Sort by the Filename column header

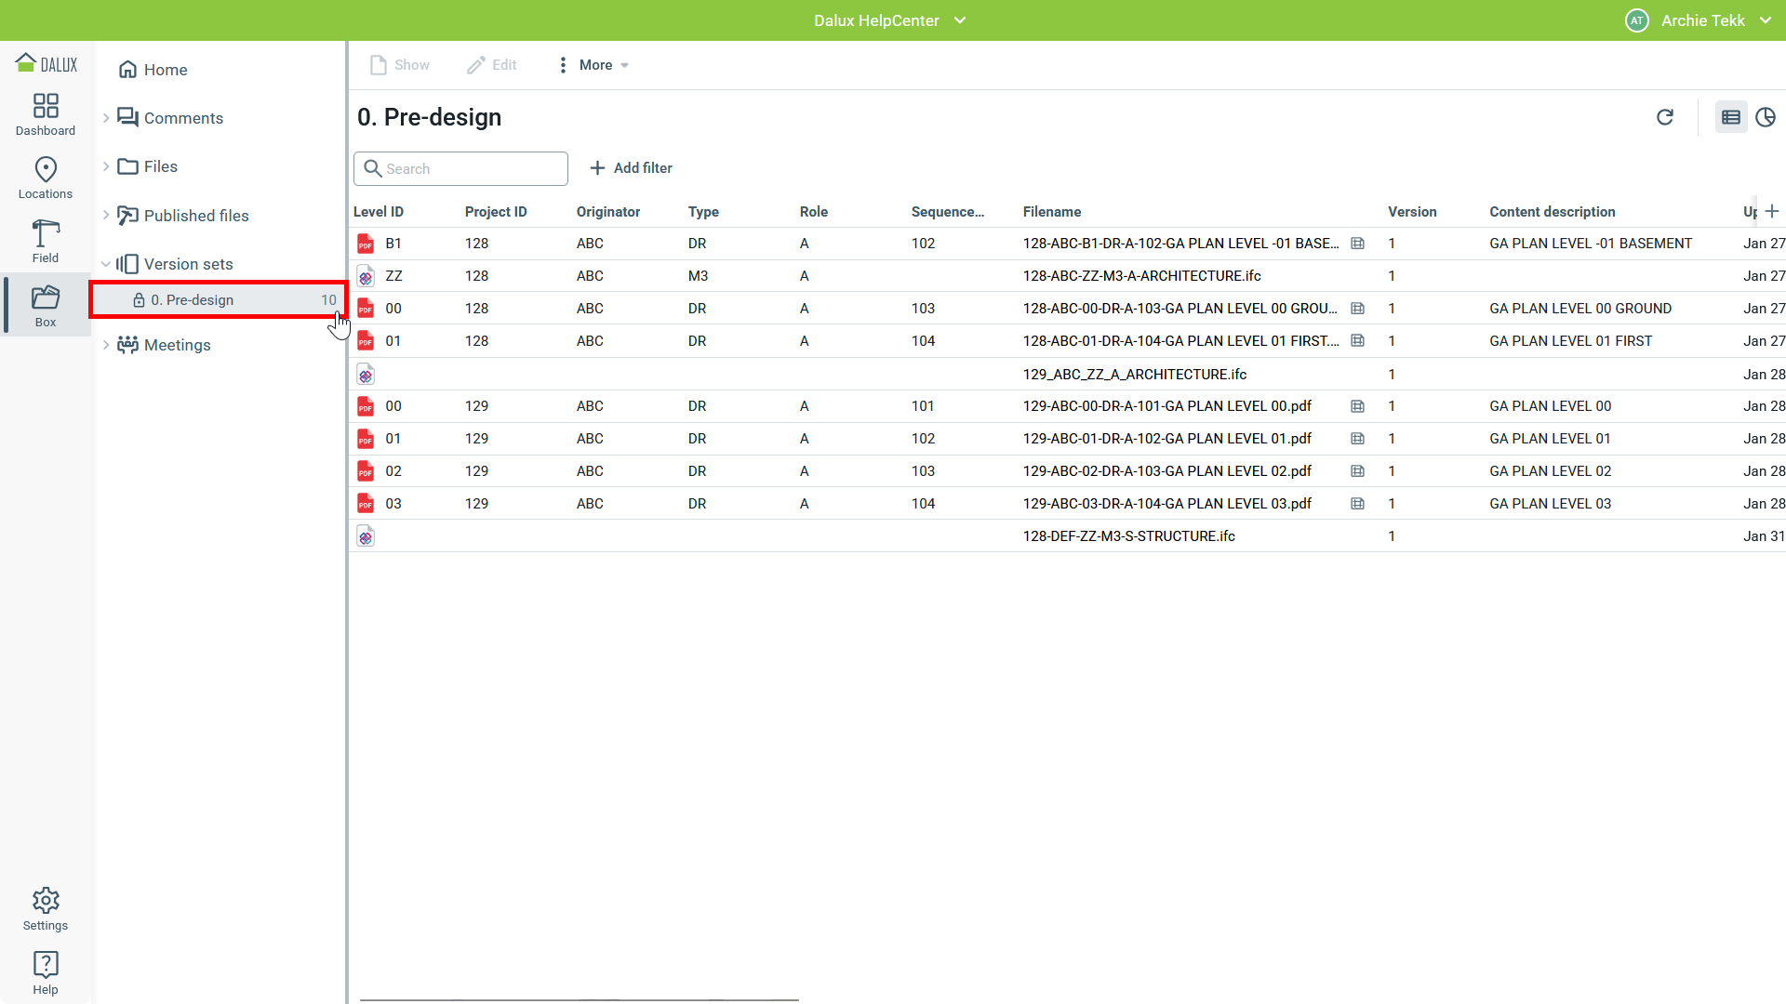pos(1051,212)
